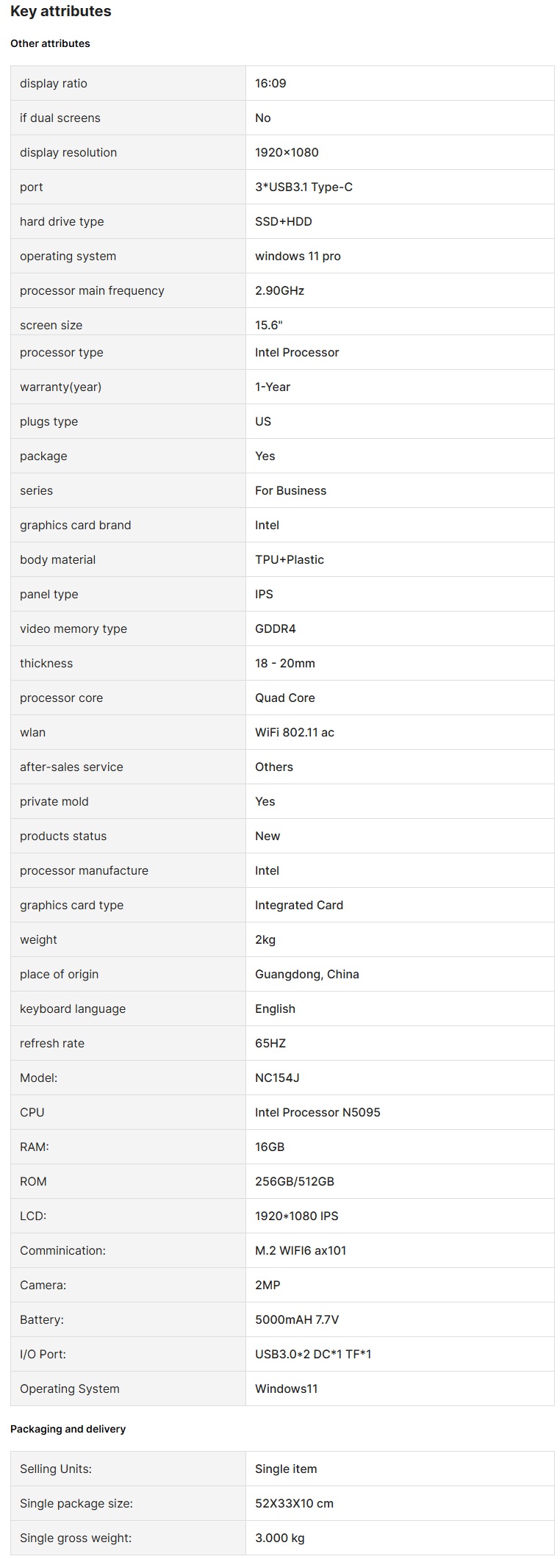This screenshot has width=560, height=1559.
Task: Select the display ratio value 16:09
Action: [270, 83]
